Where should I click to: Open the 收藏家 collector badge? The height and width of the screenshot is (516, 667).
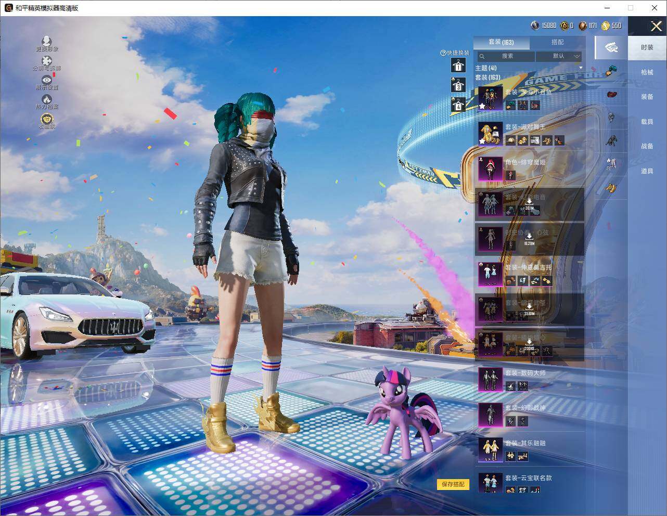[x=47, y=119]
